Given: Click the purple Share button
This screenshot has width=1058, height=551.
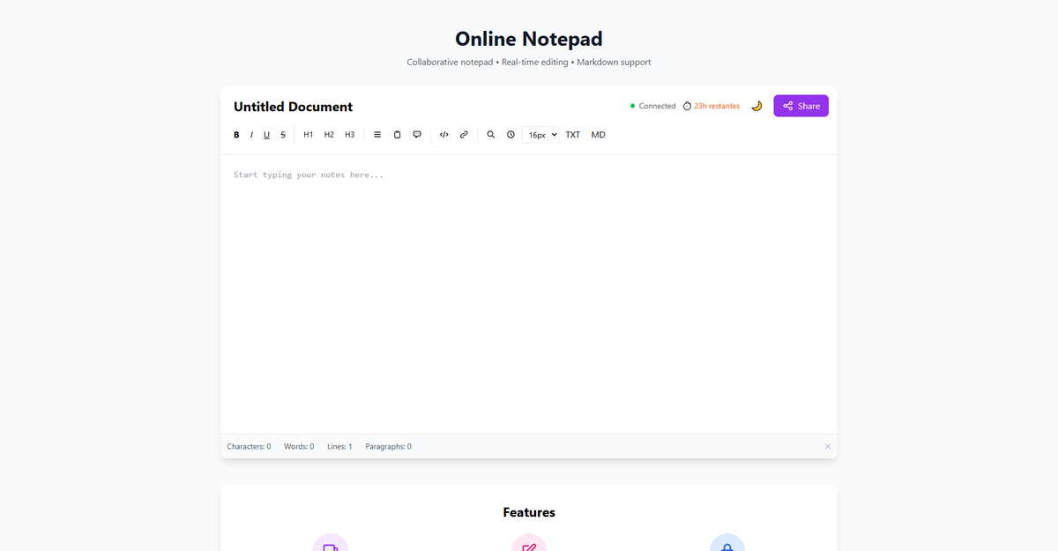Looking at the screenshot, I should [x=801, y=106].
